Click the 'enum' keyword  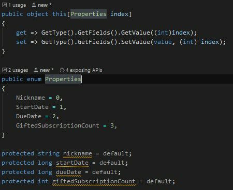click(x=34, y=79)
